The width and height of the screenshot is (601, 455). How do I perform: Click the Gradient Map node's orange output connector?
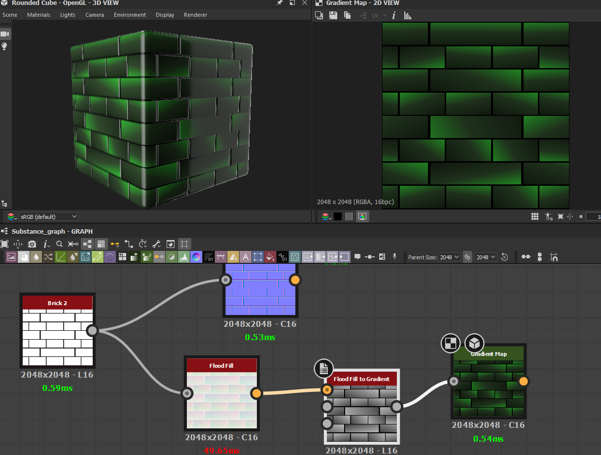pyautogui.click(x=524, y=381)
